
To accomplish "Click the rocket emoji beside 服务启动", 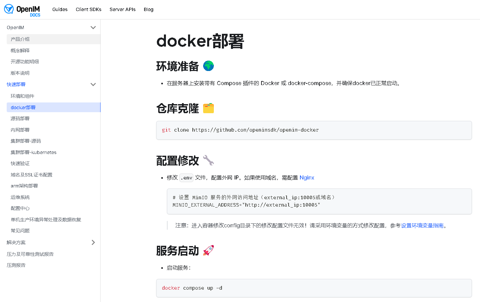I will (x=208, y=250).
